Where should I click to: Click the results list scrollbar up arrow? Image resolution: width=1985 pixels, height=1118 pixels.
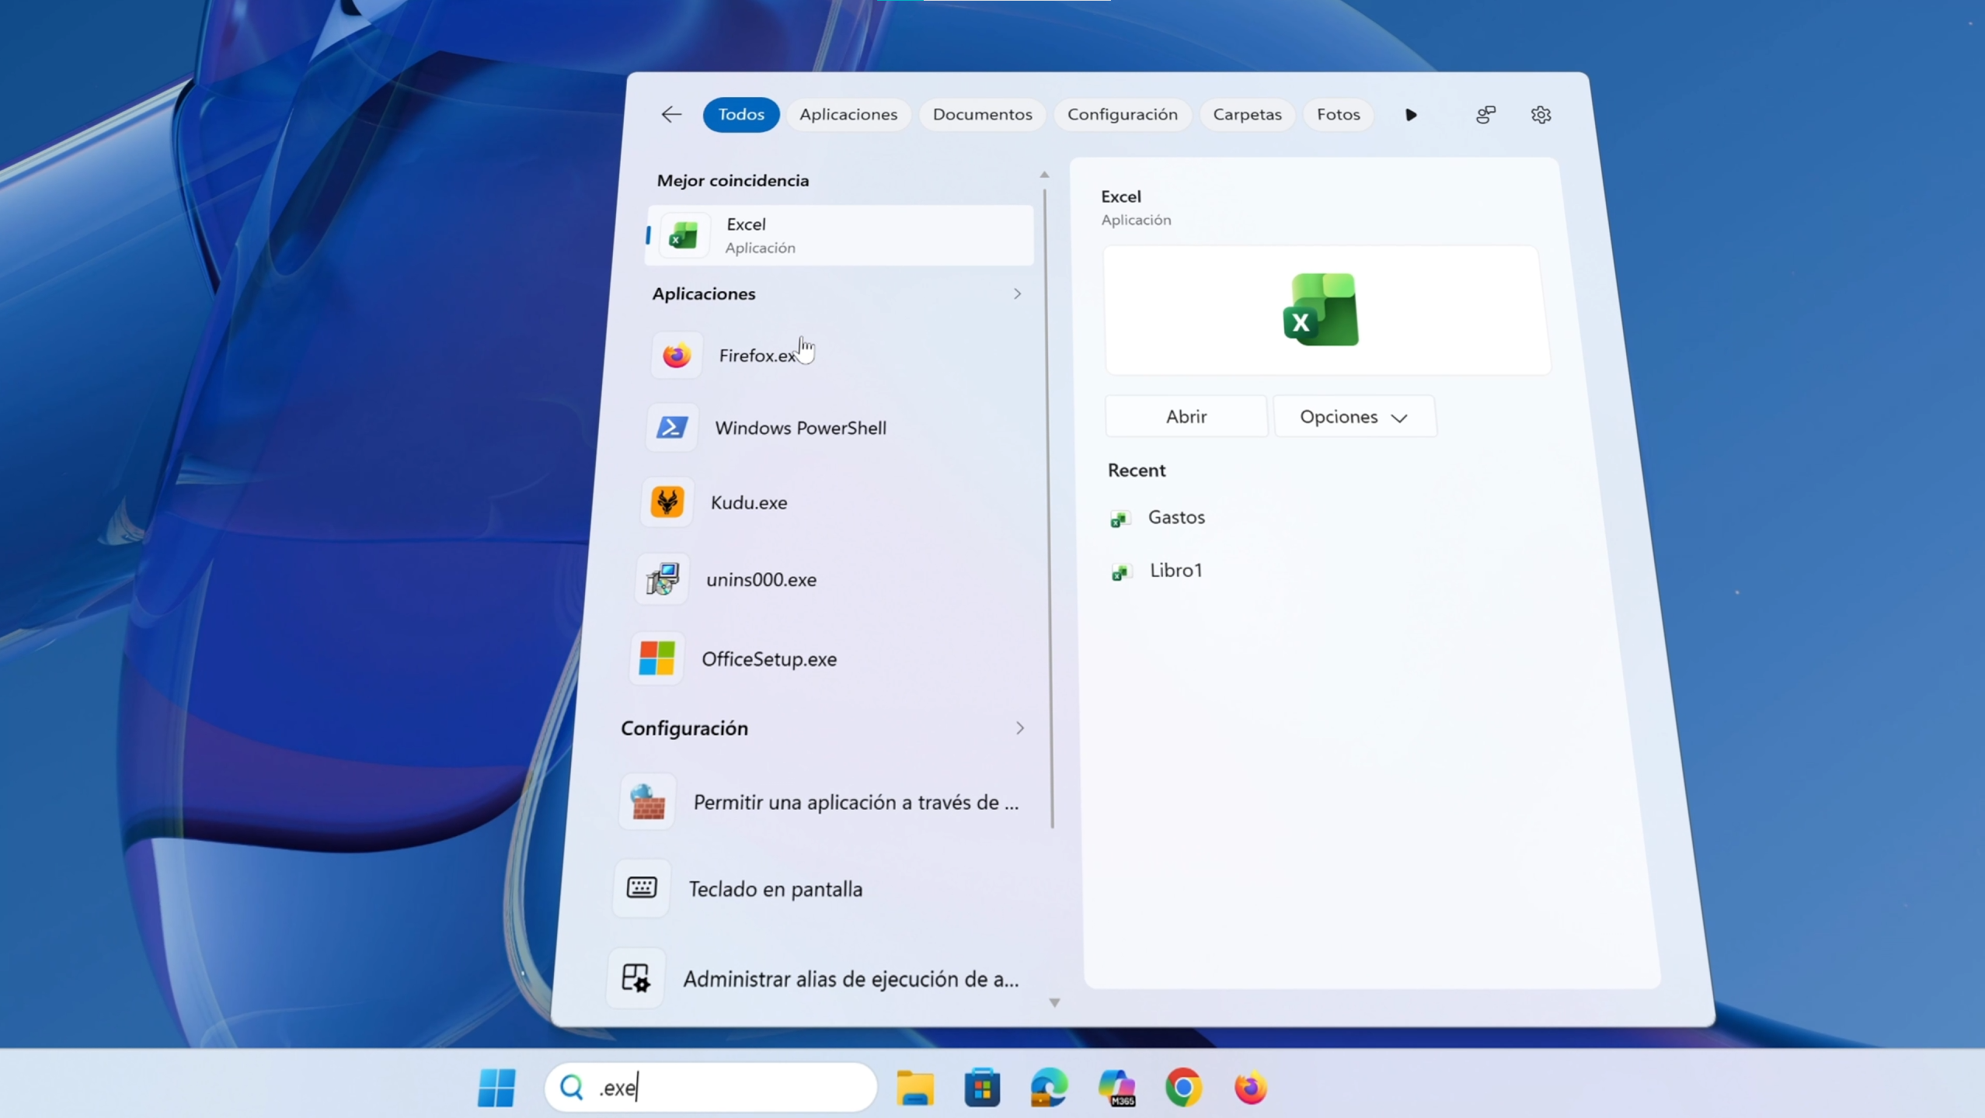[1044, 175]
